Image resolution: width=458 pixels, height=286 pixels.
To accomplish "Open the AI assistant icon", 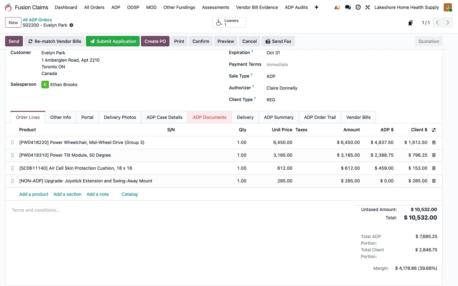I will pyautogui.click(x=337, y=7).
